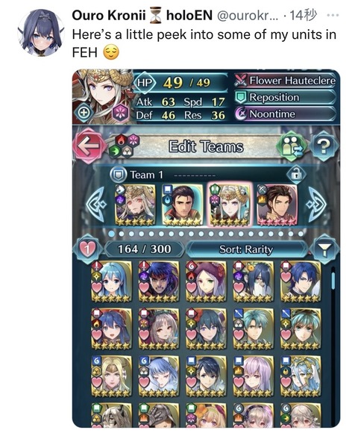Go to the next team arrow

click(x=316, y=205)
